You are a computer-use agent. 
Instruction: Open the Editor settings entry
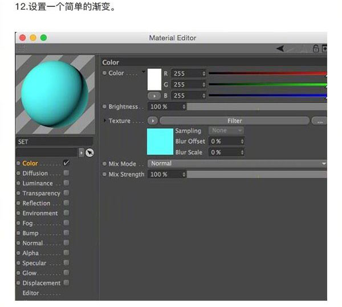[x=31, y=293]
